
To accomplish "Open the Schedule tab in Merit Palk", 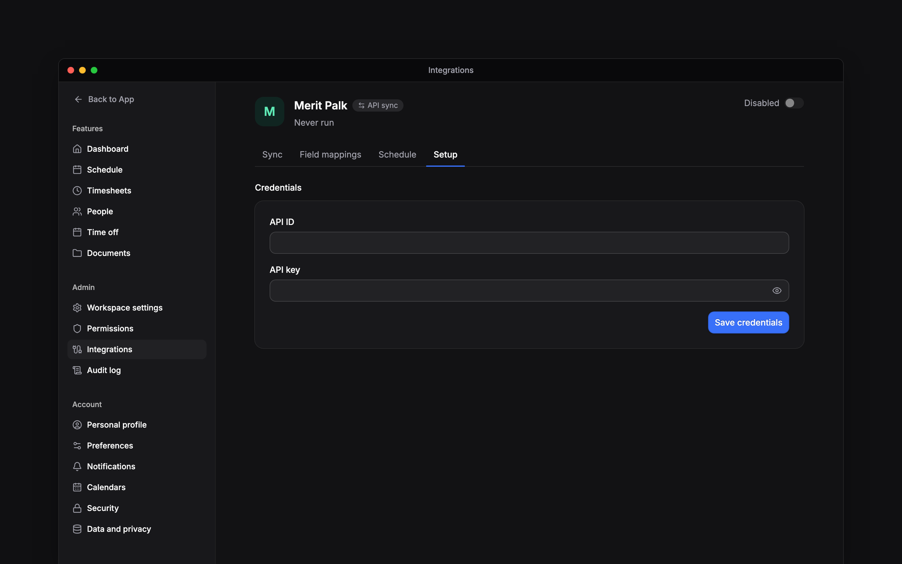I will (x=397, y=154).
